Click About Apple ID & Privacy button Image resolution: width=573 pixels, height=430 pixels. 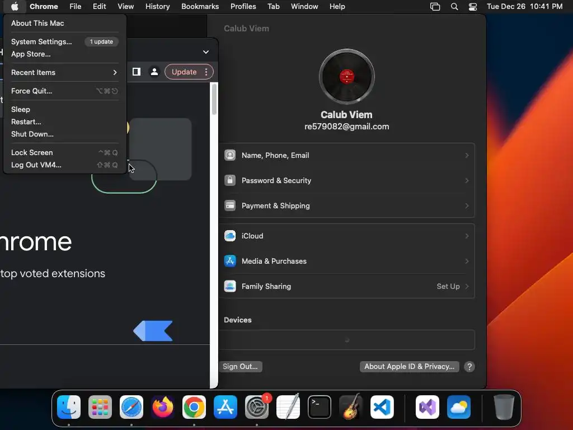(409, 366)
